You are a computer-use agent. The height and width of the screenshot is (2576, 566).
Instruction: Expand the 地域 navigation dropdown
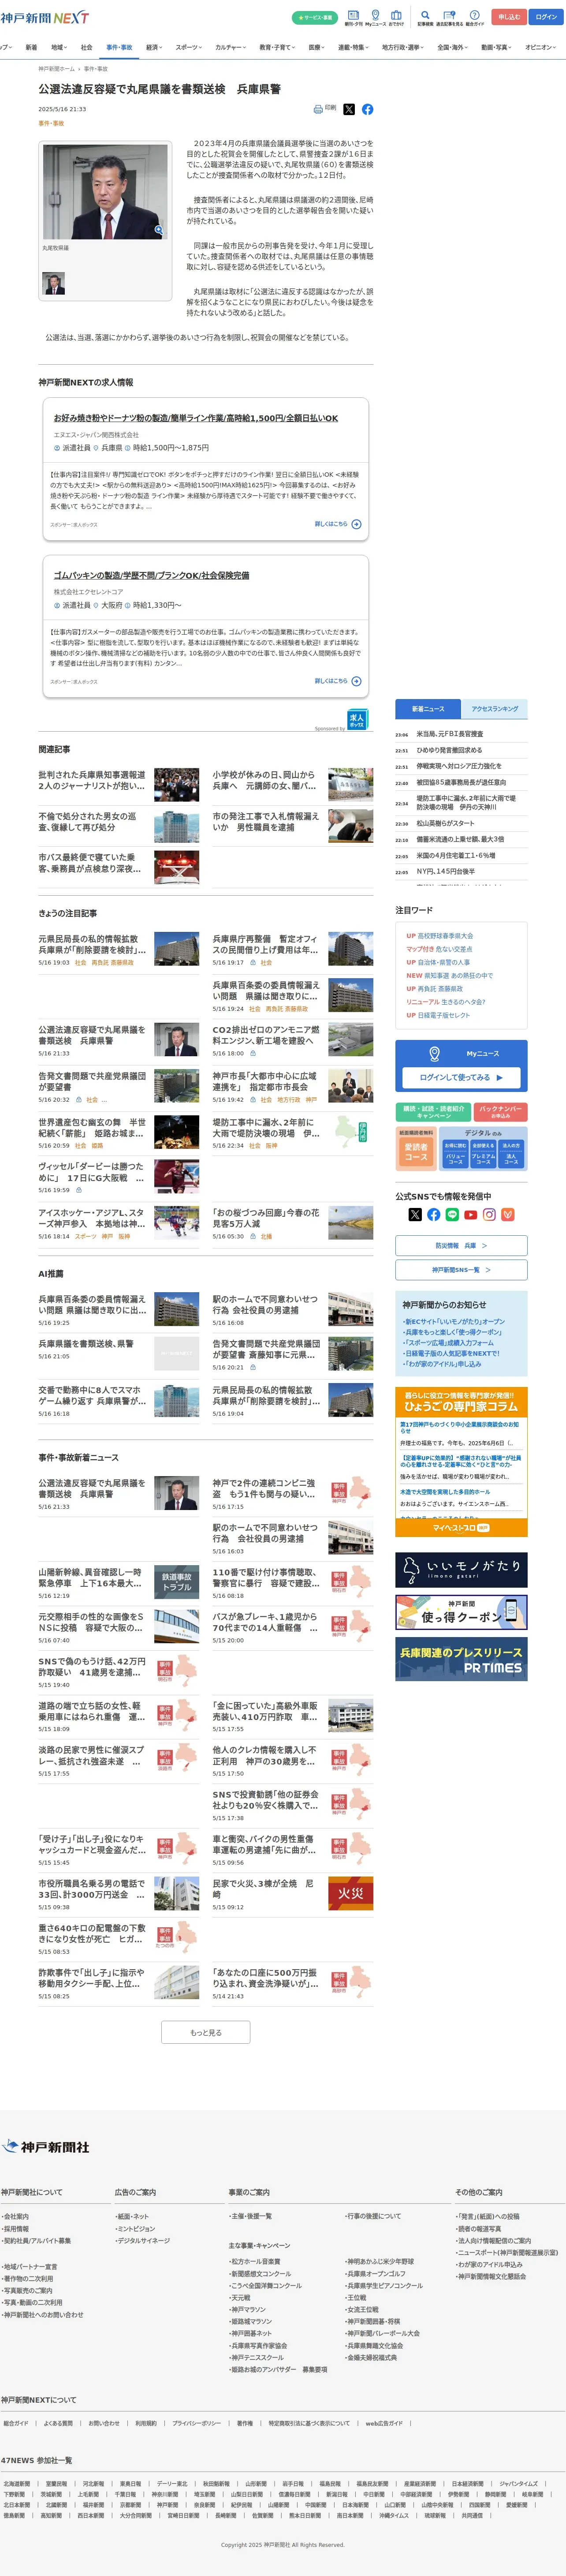[x=59, y=47]
